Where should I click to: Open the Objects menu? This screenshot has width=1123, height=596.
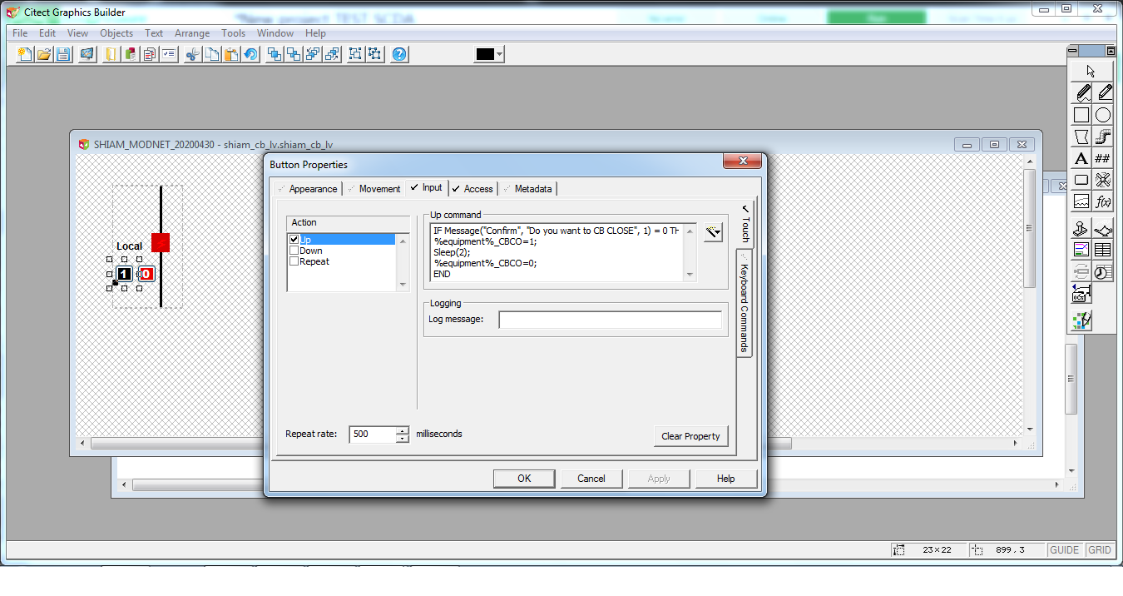(116, 33)
